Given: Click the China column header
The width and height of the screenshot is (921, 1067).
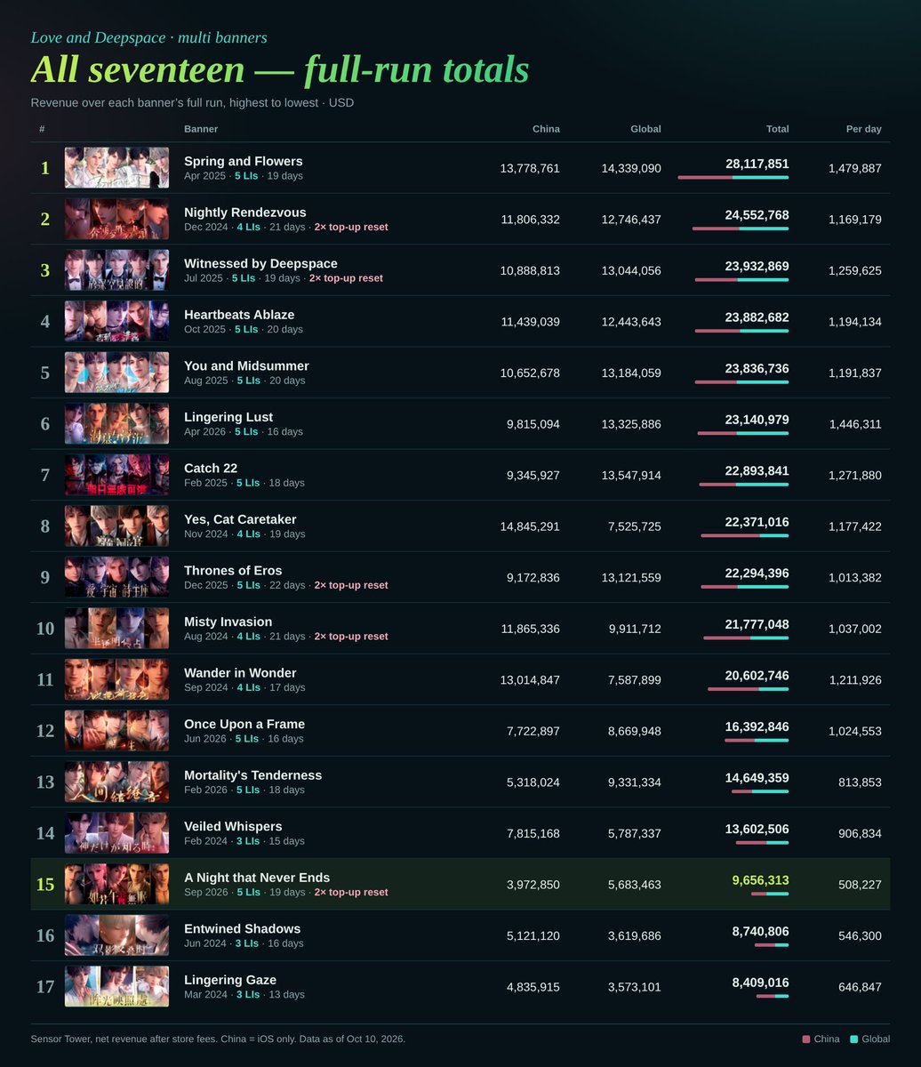Looking at the screenshot, I should tap(546, 129).
